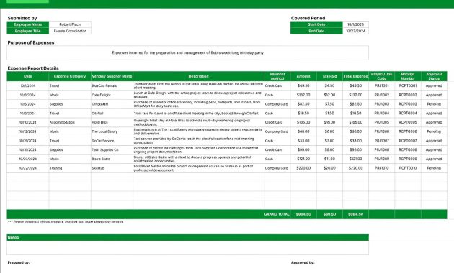This screenshot has width=454, height=273.
Task: Click the Tax Paid column header
Action: (329, 76)
